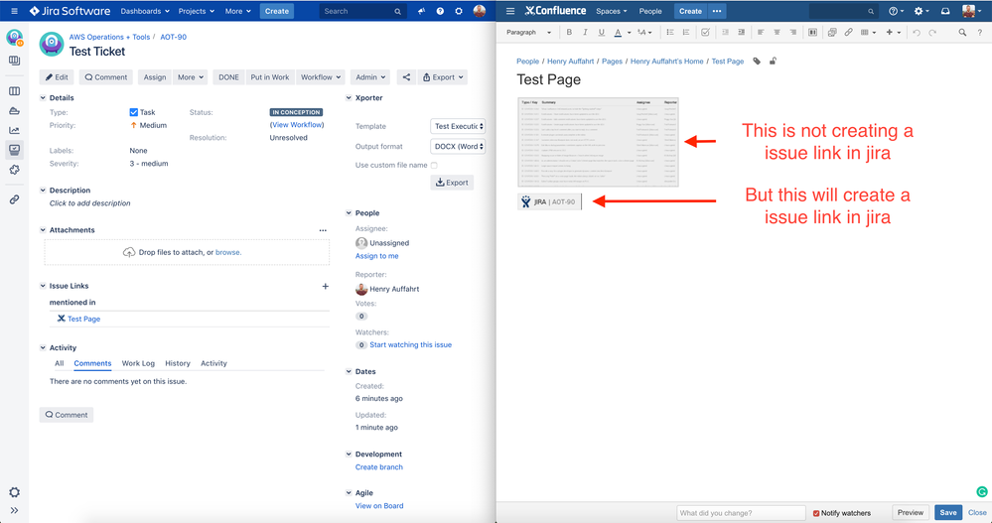Click Confluence Preview button

pos(911,513)
